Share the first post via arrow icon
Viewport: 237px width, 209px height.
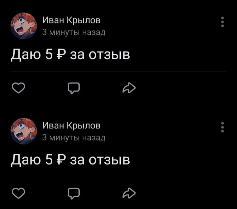[x=129, y=88]
